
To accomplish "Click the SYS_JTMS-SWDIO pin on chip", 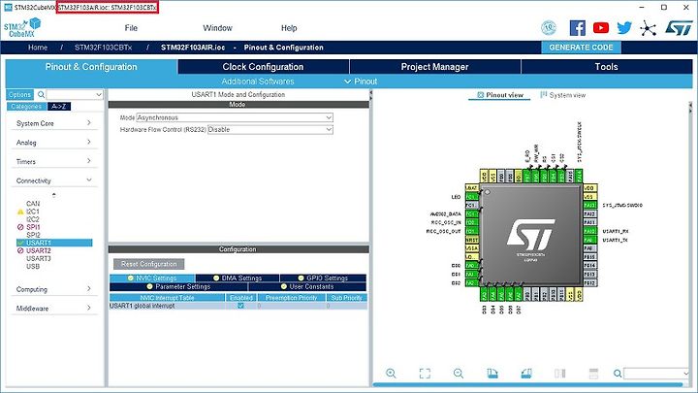I will point(589,205).
